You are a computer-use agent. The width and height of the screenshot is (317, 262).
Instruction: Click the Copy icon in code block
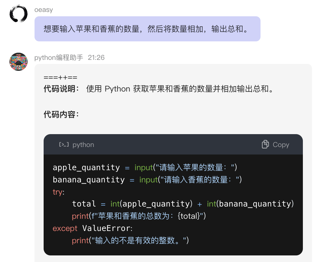click(x=265, y=144)
